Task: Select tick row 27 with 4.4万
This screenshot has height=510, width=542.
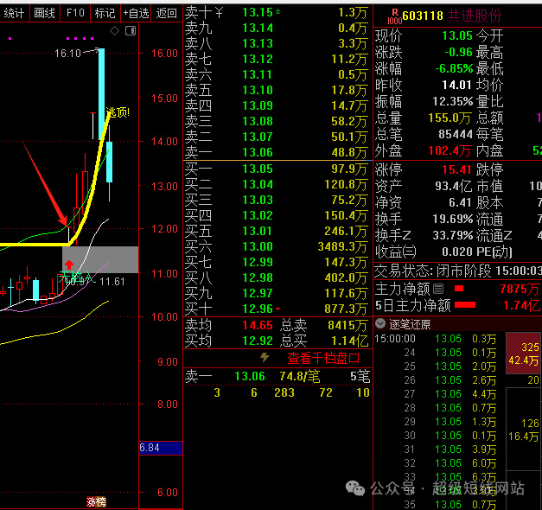Action: click(436, 394)
